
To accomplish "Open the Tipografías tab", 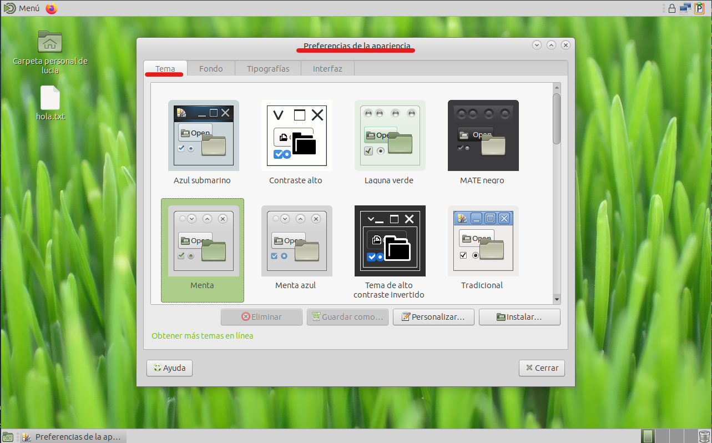I will tap(268, 69).
